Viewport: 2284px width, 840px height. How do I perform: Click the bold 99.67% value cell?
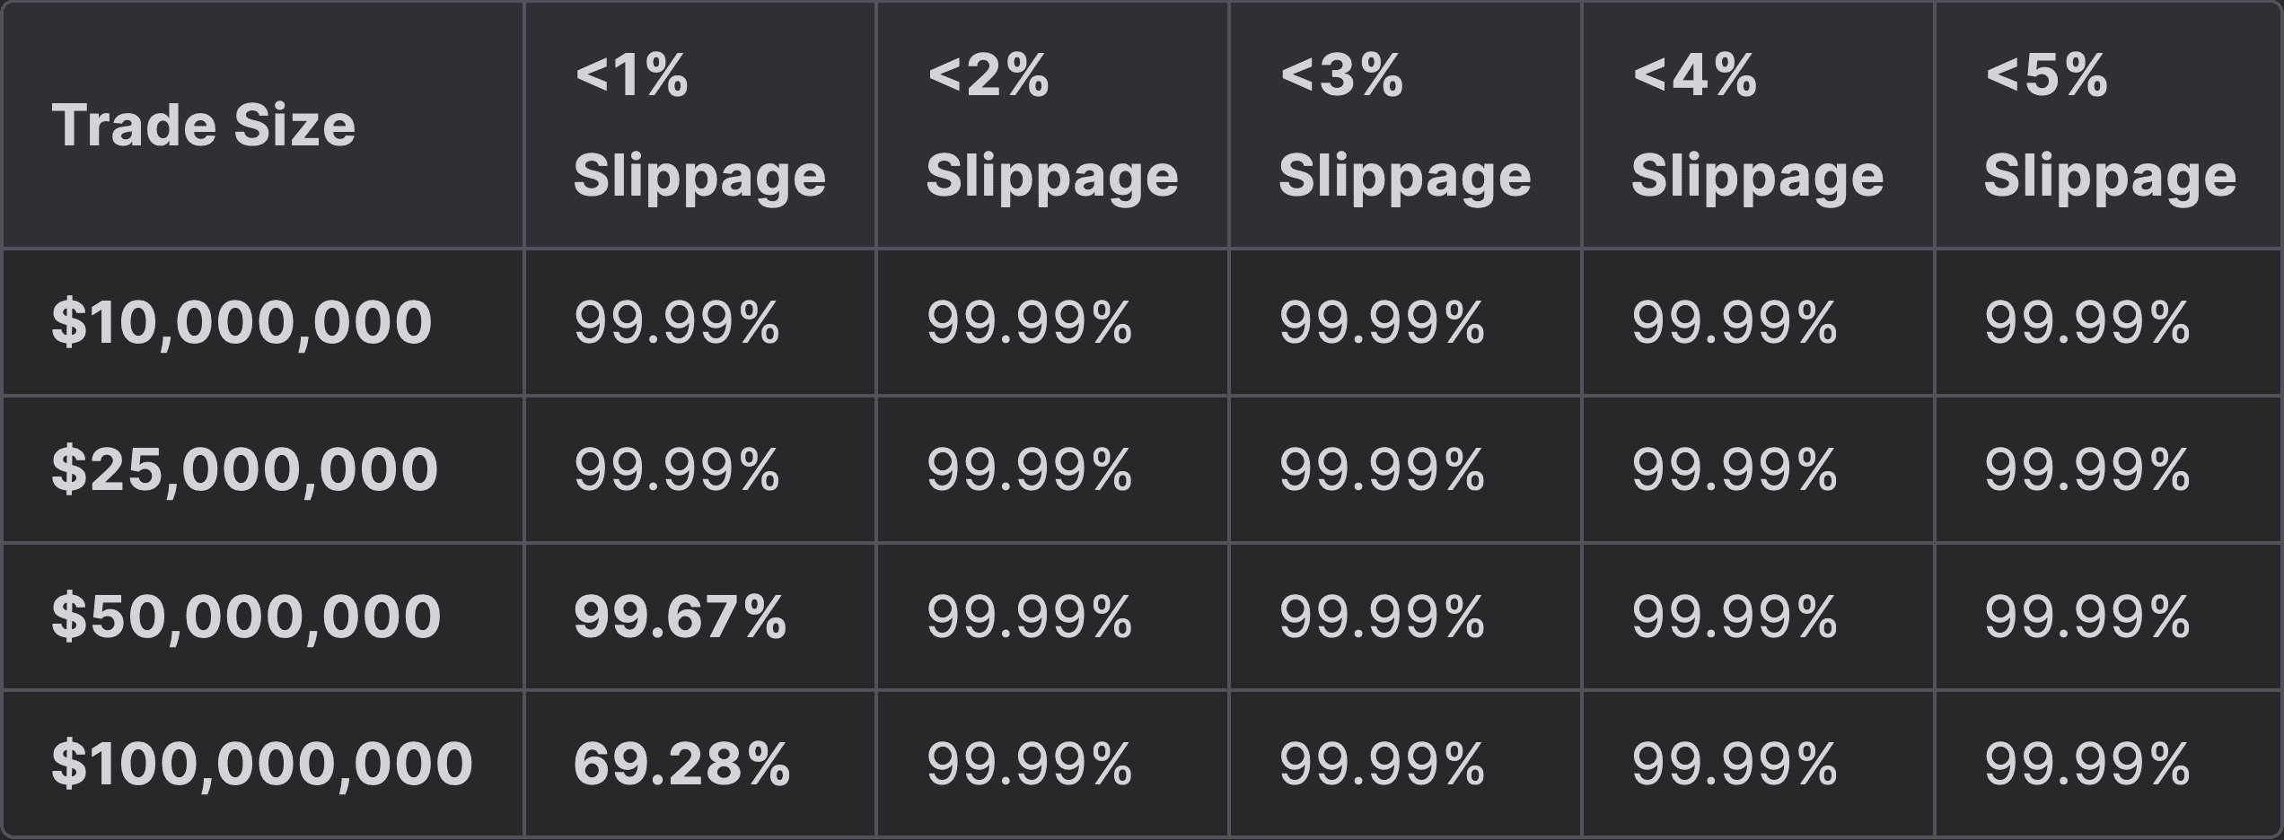pyautogui.click(x=680, y=617)
